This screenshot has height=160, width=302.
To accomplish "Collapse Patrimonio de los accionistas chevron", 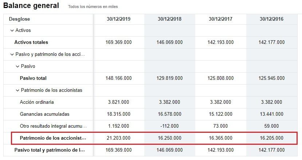I will [x=17, y=90].
